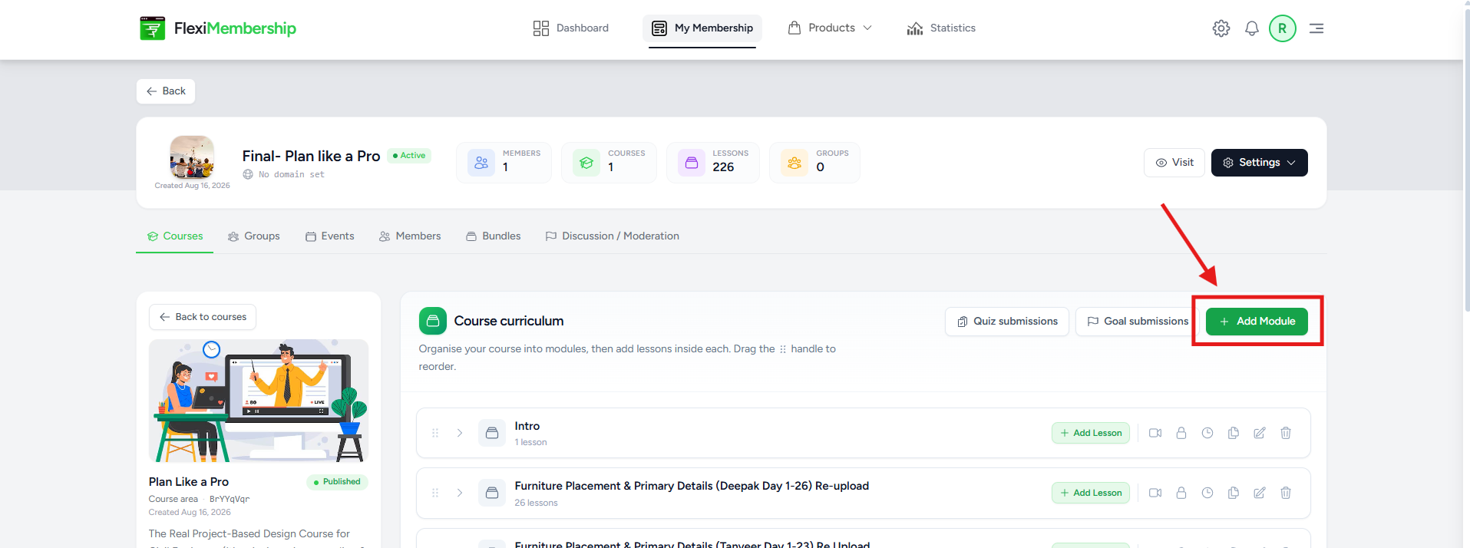Screen dimensions: 1470x548
Task: Click the clock icon in Deepak module row
Action: coord(1207,493)
